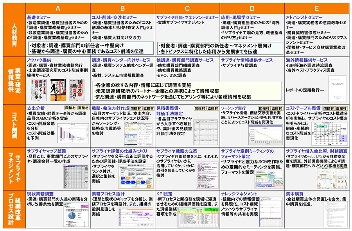Screen dimensions: 352x231
Task: Click the 調査・研究 情報提供 row header
Action: pyautogui.click(x=14, y=81)
